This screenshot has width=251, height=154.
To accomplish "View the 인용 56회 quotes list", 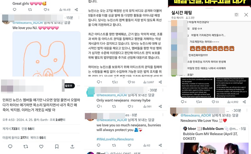I will (28, 129).
